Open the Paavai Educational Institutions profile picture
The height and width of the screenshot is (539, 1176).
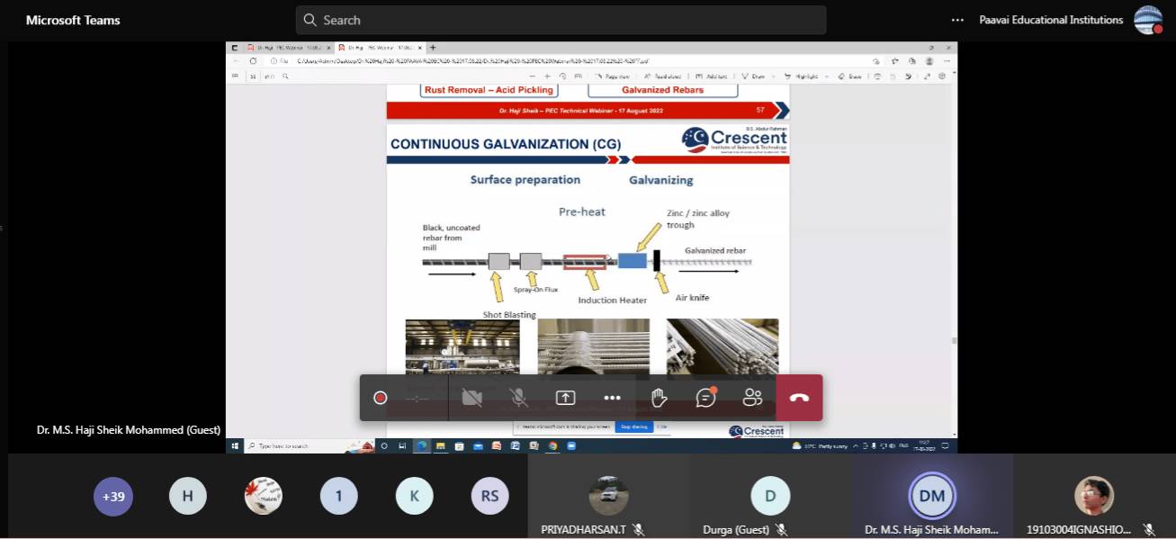coord(1147,20)
